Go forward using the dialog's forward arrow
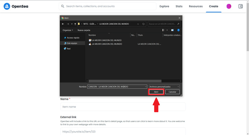Image resolution: width=249 pixels, height=135 pixels. [68, 24]
